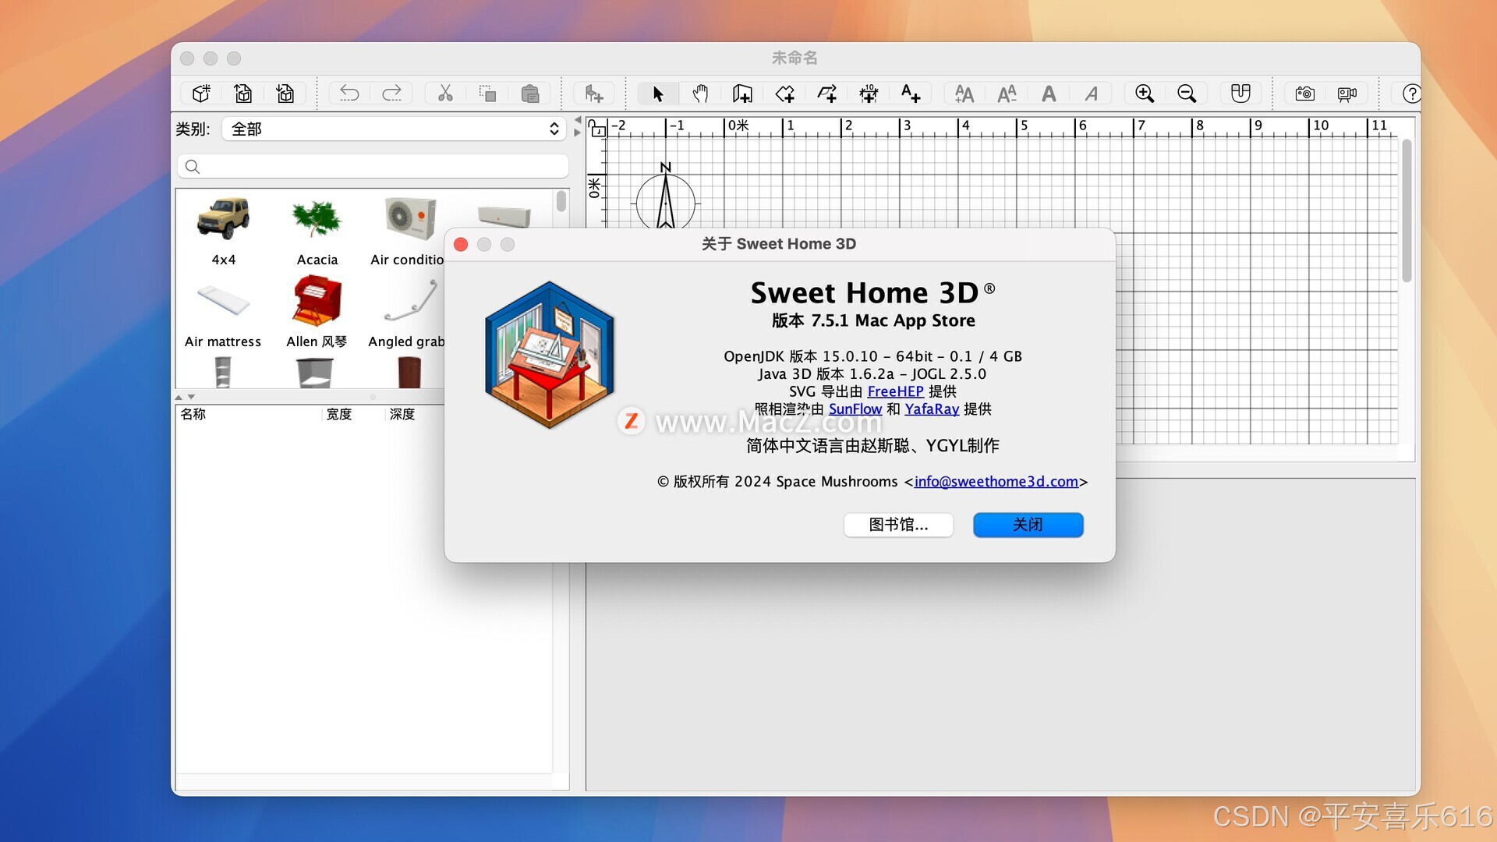This screenshot has width=1497, height=842.
Task: Redo the last action
Action: [391, 94]
